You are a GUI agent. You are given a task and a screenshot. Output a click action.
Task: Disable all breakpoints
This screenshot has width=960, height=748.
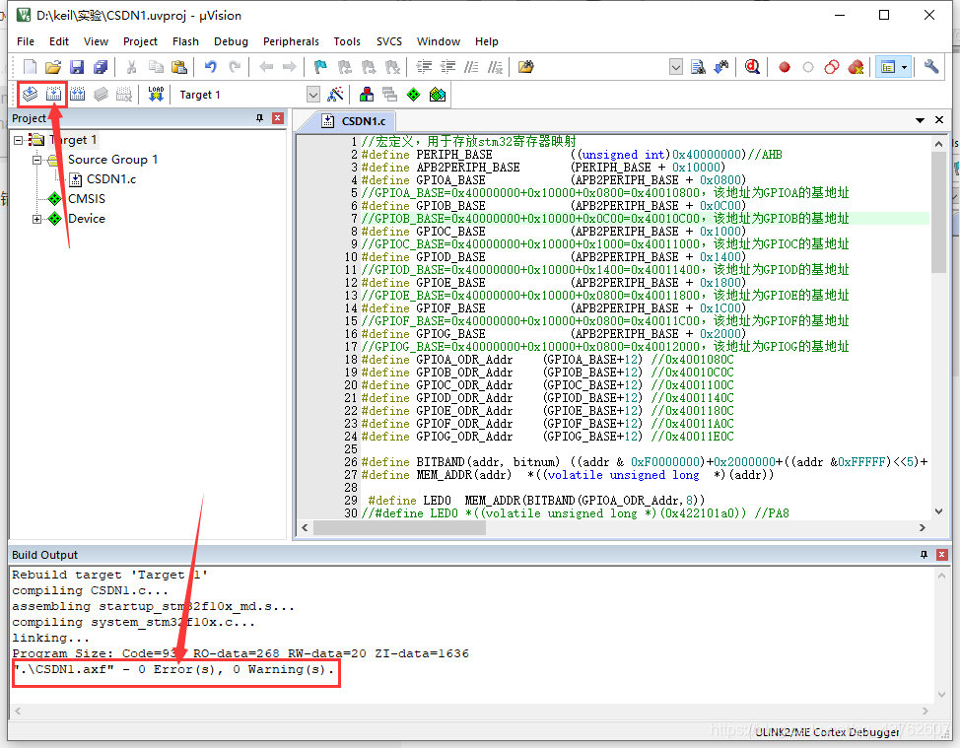coord(832,67)
